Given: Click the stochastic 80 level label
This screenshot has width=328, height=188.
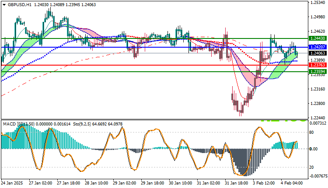Looking at the screenshot, I should click(311, 132).
